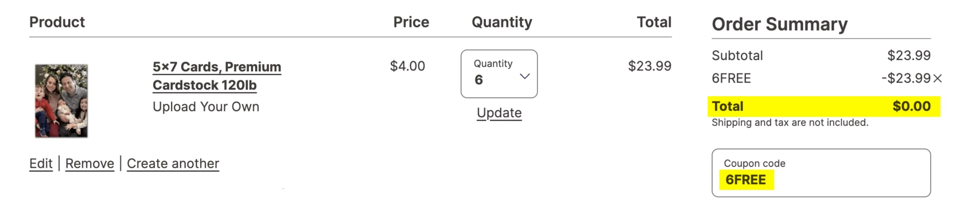Click the chevron arrow in the Quantity box
The height and width of the screenshot is (207, 964).
pos(525,77)
